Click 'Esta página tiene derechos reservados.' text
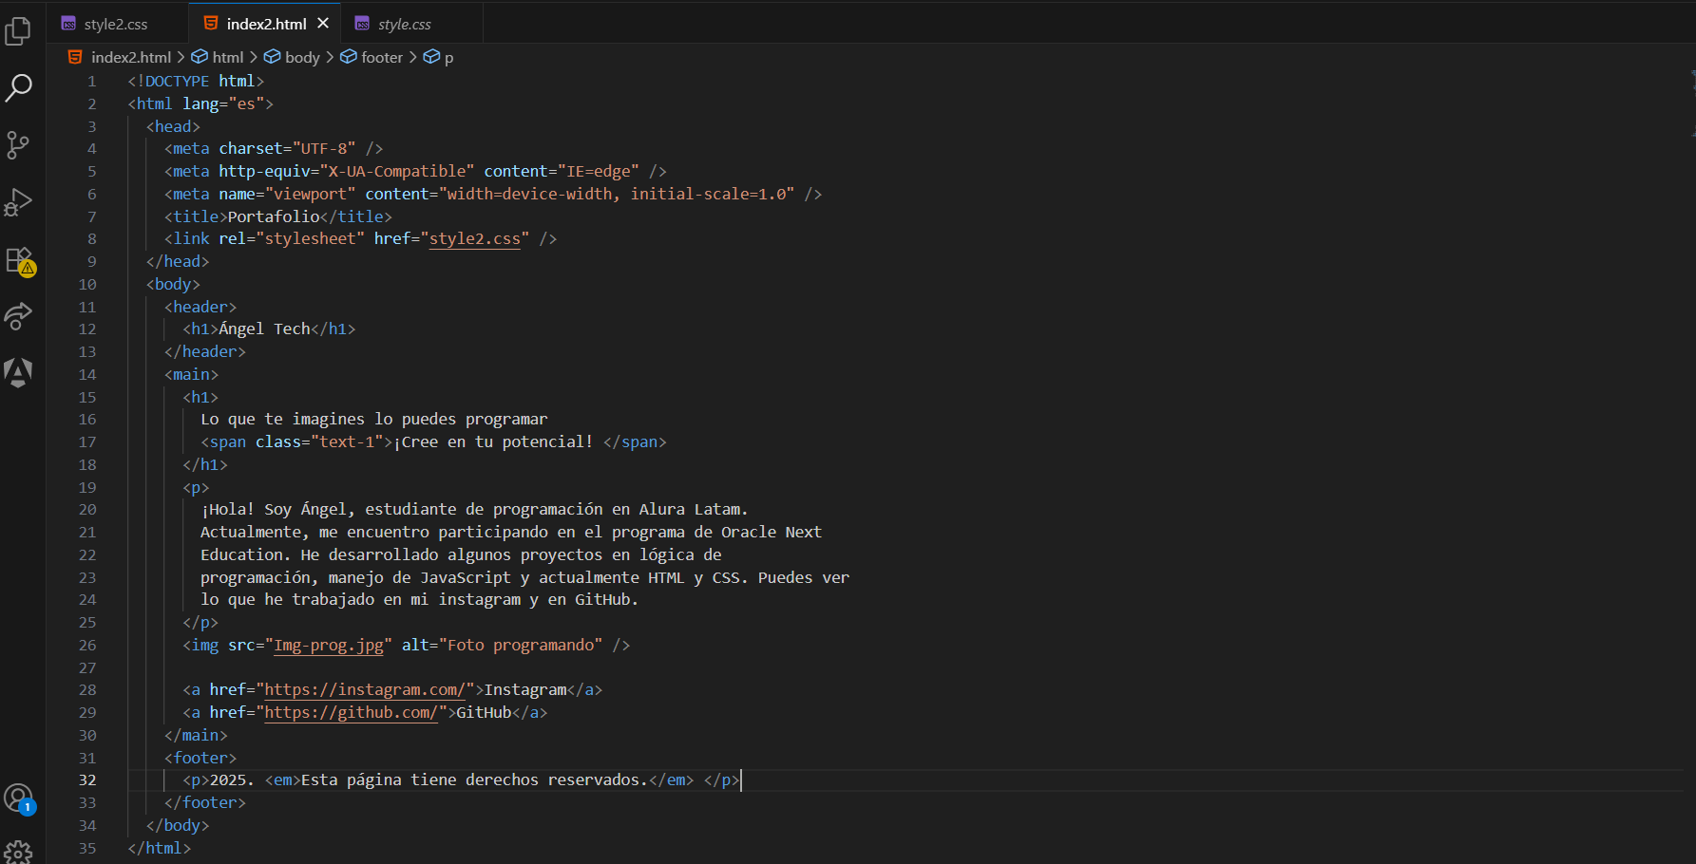1696x864 pixels. (x=474, y=779)
